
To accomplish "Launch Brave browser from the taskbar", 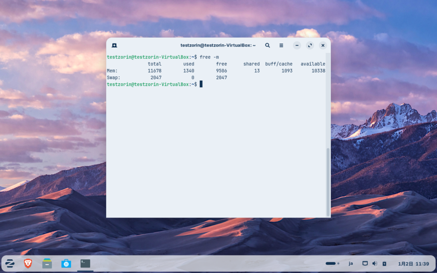I will (28, 264).
